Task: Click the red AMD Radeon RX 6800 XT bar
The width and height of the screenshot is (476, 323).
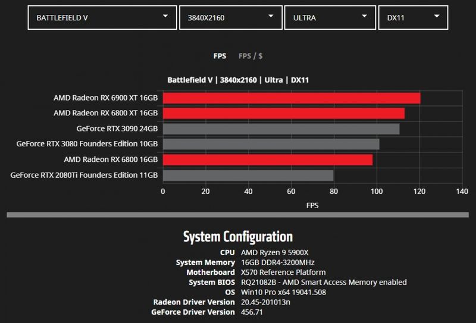Action: 284,113
